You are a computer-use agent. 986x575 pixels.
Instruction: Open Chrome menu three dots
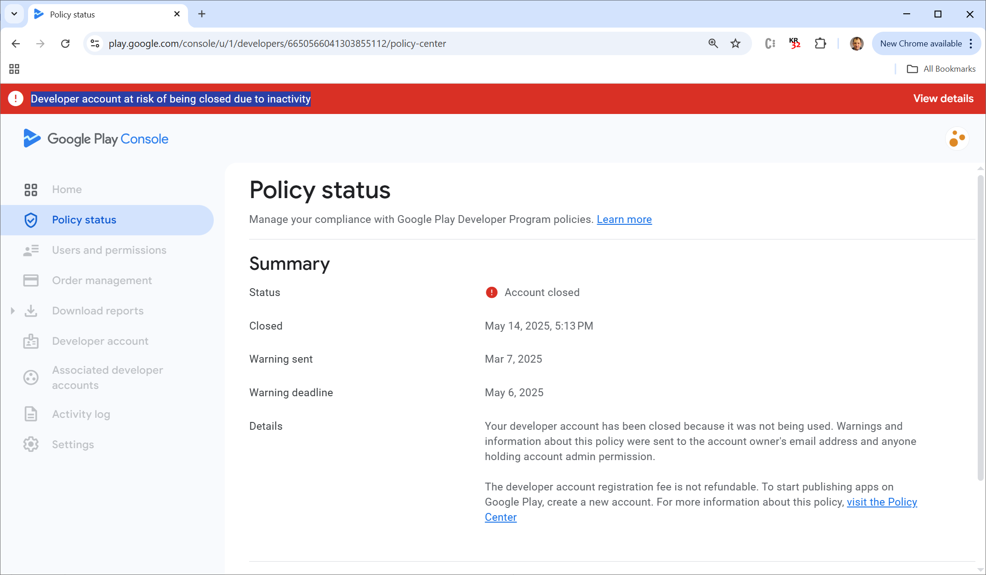[x=971, y=44]
